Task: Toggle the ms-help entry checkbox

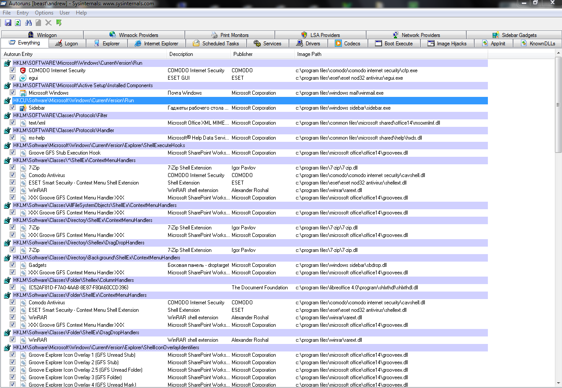Action: point(12,137)
